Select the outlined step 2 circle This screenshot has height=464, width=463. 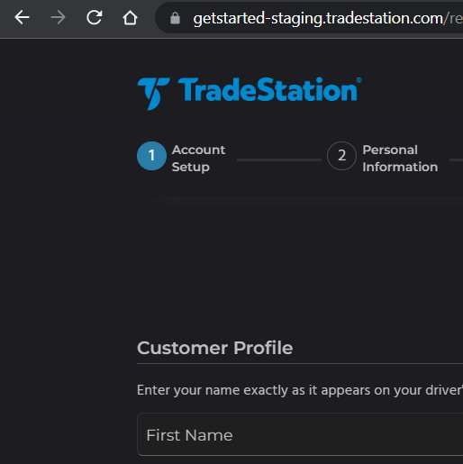point(341,156)
